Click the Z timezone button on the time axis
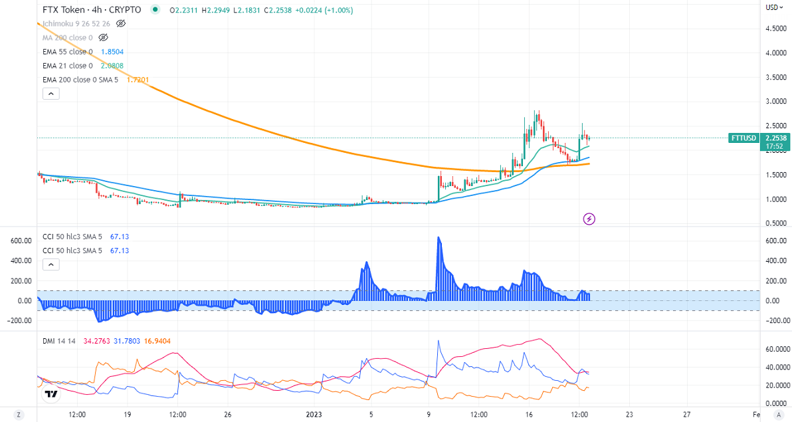Viewport: 792px width, 422px height. (19, 414)
